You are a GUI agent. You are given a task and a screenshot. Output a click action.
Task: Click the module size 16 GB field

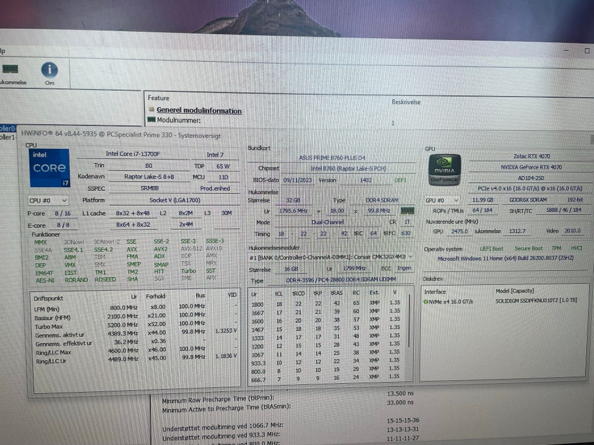tap(291, 269)
